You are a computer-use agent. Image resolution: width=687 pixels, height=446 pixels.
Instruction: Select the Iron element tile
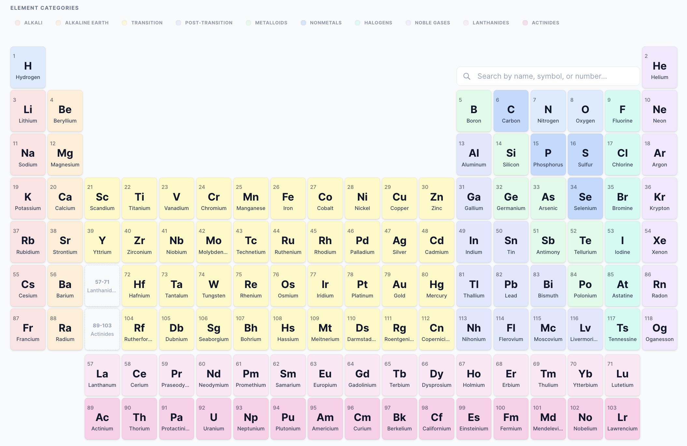click(x=288, y=198)
